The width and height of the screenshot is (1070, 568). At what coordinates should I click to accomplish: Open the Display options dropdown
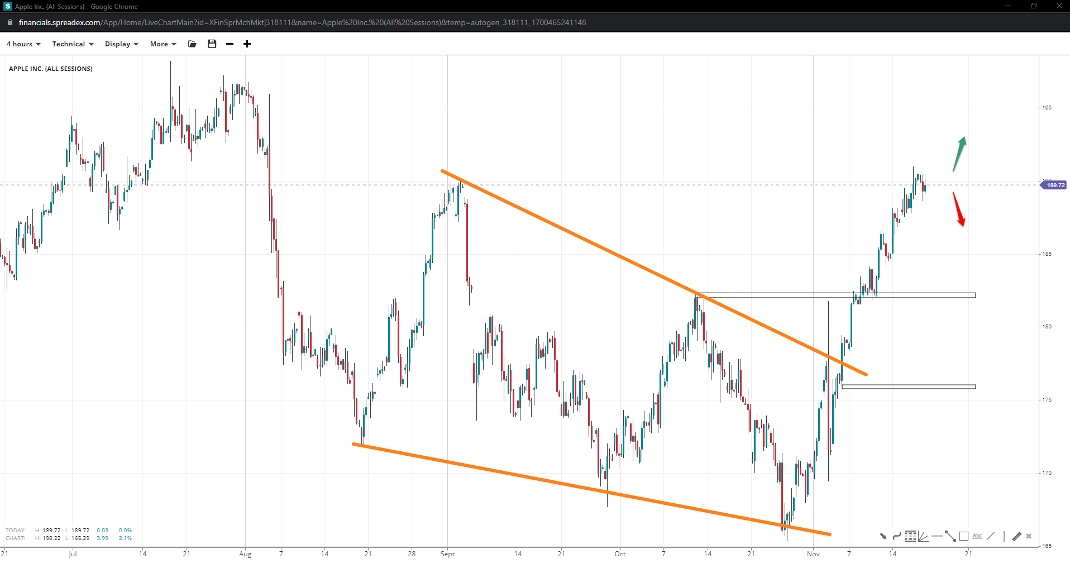[x=121, y=44]
